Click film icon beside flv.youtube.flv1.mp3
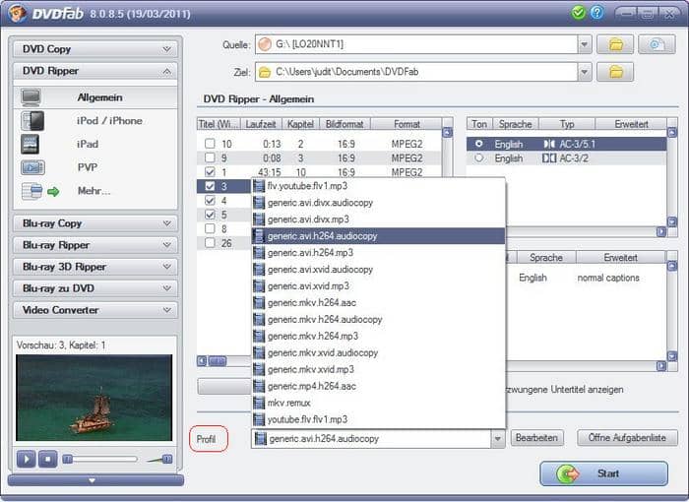This screenshot has height=502, width=689. coord(259,186)
